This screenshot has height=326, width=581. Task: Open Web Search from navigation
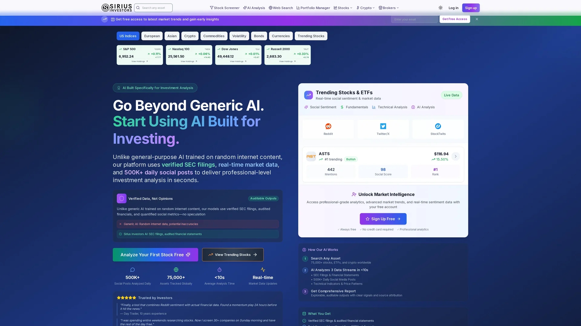coord(281,8)
